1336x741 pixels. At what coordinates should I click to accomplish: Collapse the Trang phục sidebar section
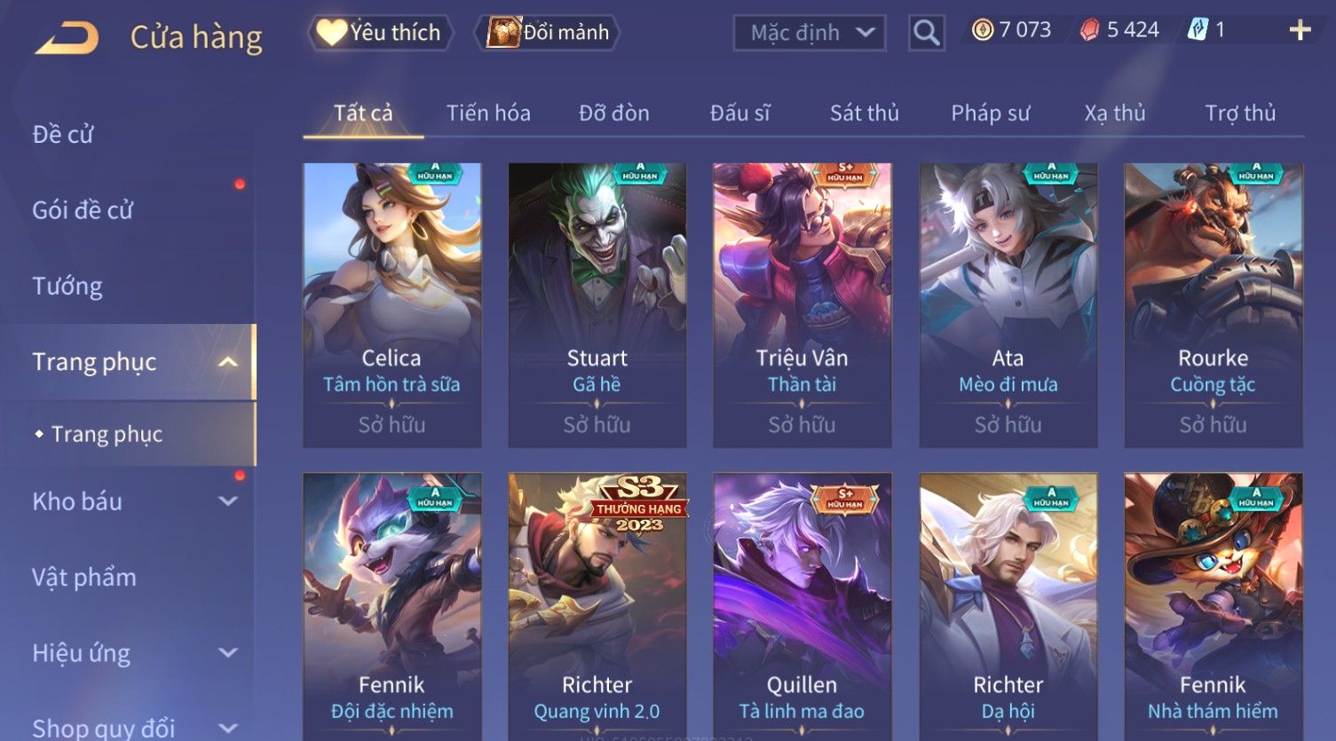(228, 362)
